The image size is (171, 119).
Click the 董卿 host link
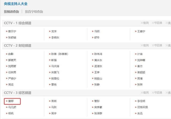click(11, 101)
